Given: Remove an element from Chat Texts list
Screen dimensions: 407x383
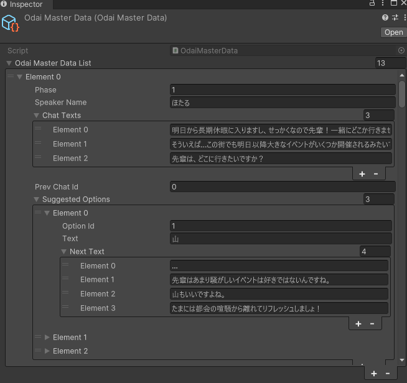Looking at the screenshot, I should tap(376, 173).
